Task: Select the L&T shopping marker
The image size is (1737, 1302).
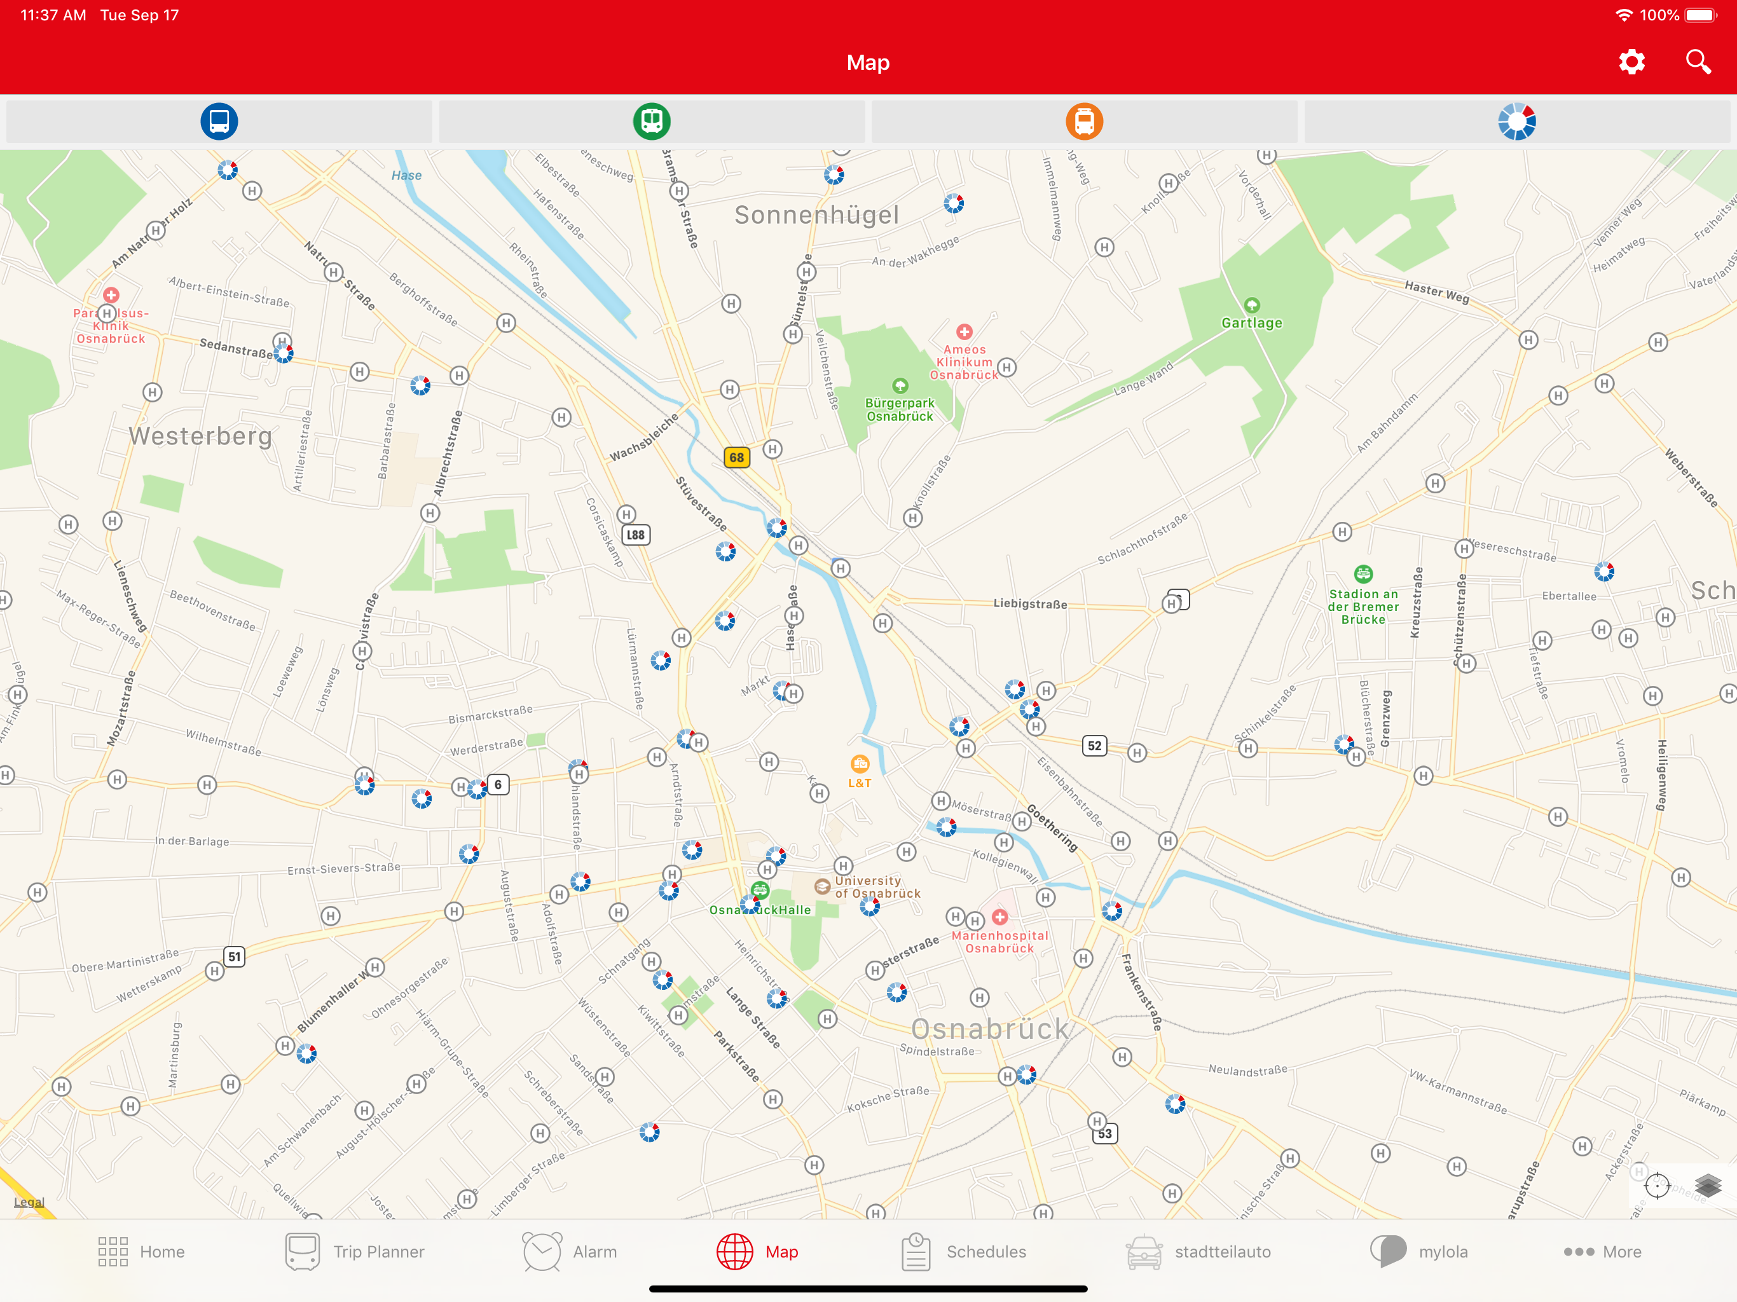Action: point(860,764)
